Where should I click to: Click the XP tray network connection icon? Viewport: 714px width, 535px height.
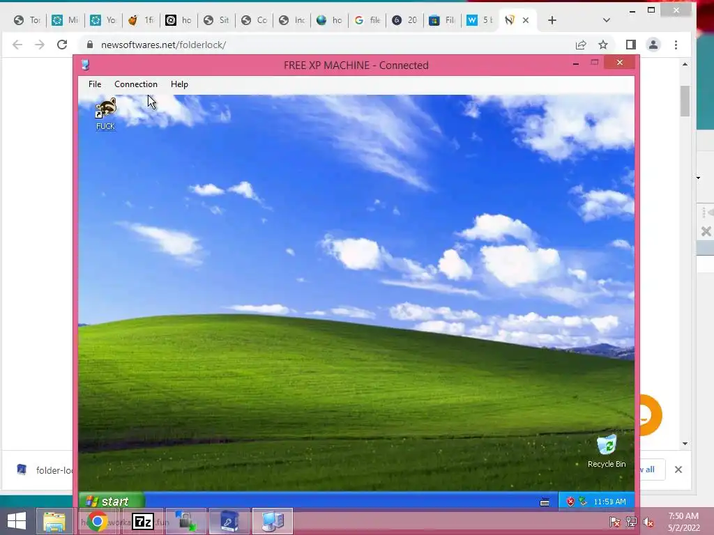click(x=583, y=502)
